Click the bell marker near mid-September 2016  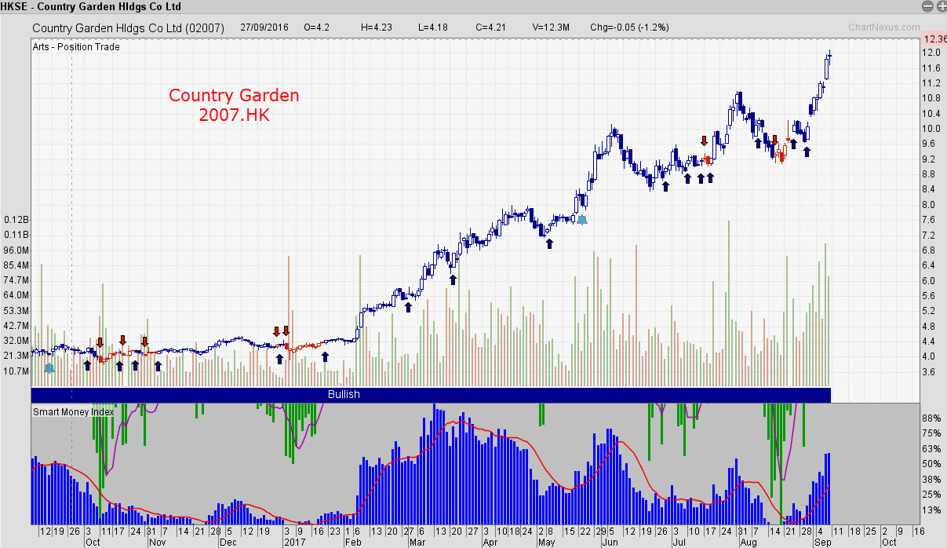click(x=49, y=367)
